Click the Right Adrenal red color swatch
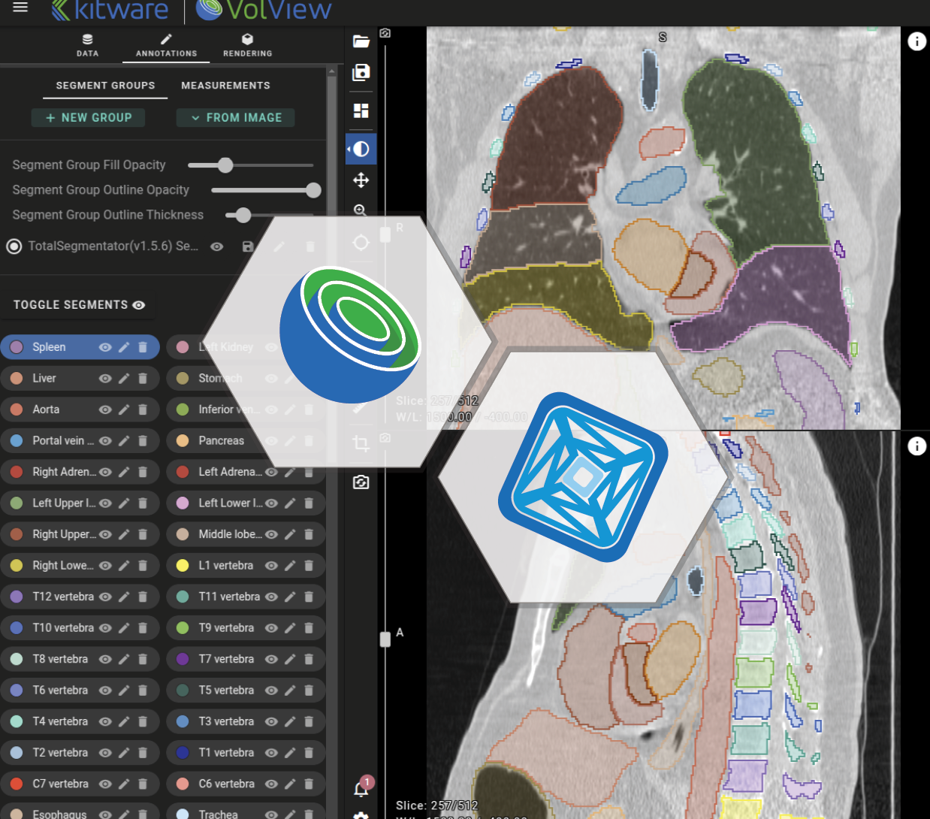 17,472
